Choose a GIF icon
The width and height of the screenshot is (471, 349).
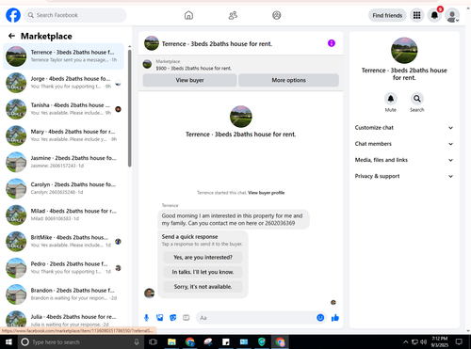point(187,318)
